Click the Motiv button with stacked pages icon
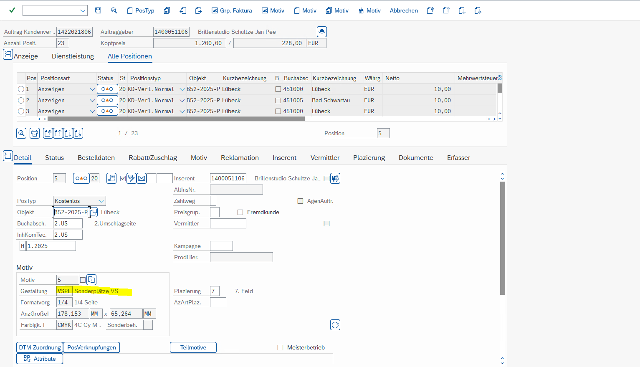The height and width of the screenshot is (367, 640). click(337, 10)
